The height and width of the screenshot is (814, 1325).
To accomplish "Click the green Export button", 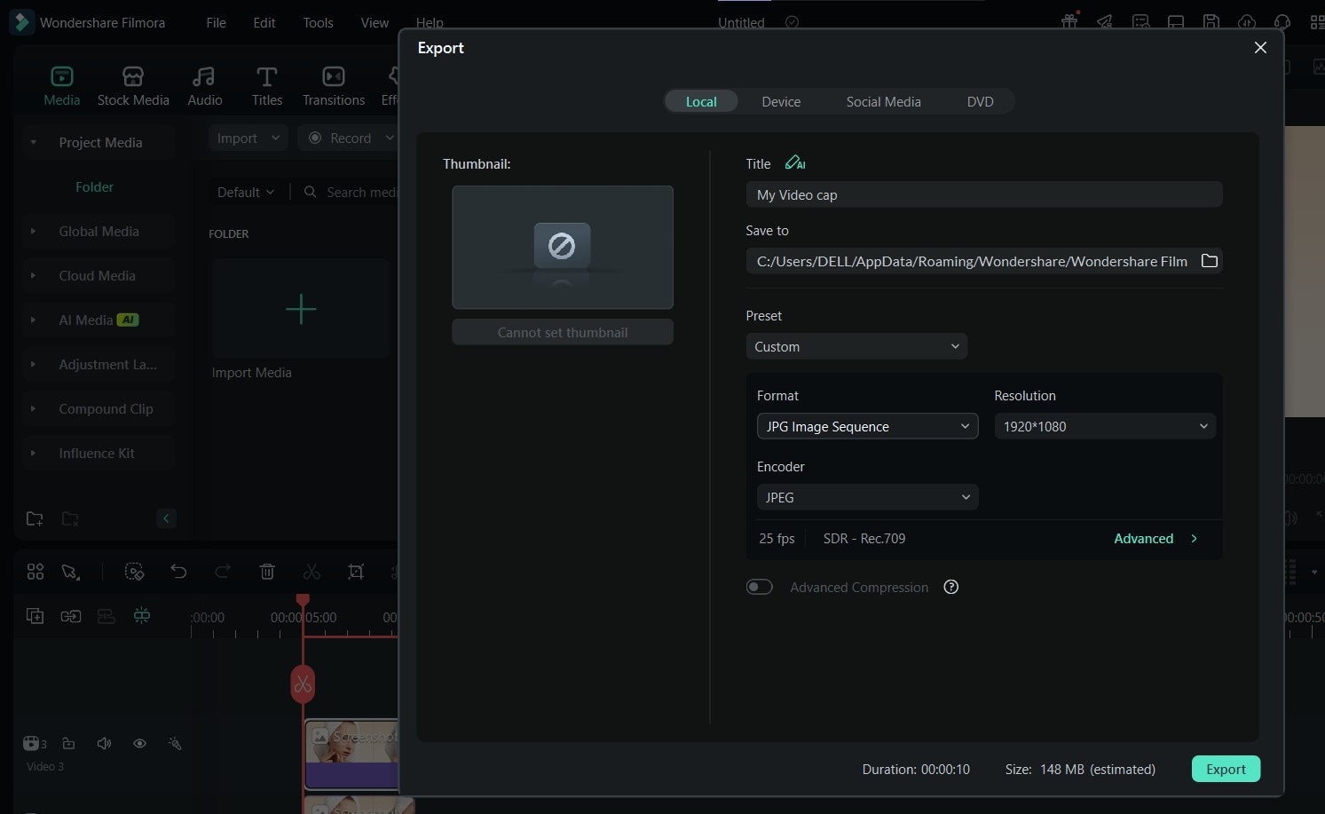I will 1226,769.
